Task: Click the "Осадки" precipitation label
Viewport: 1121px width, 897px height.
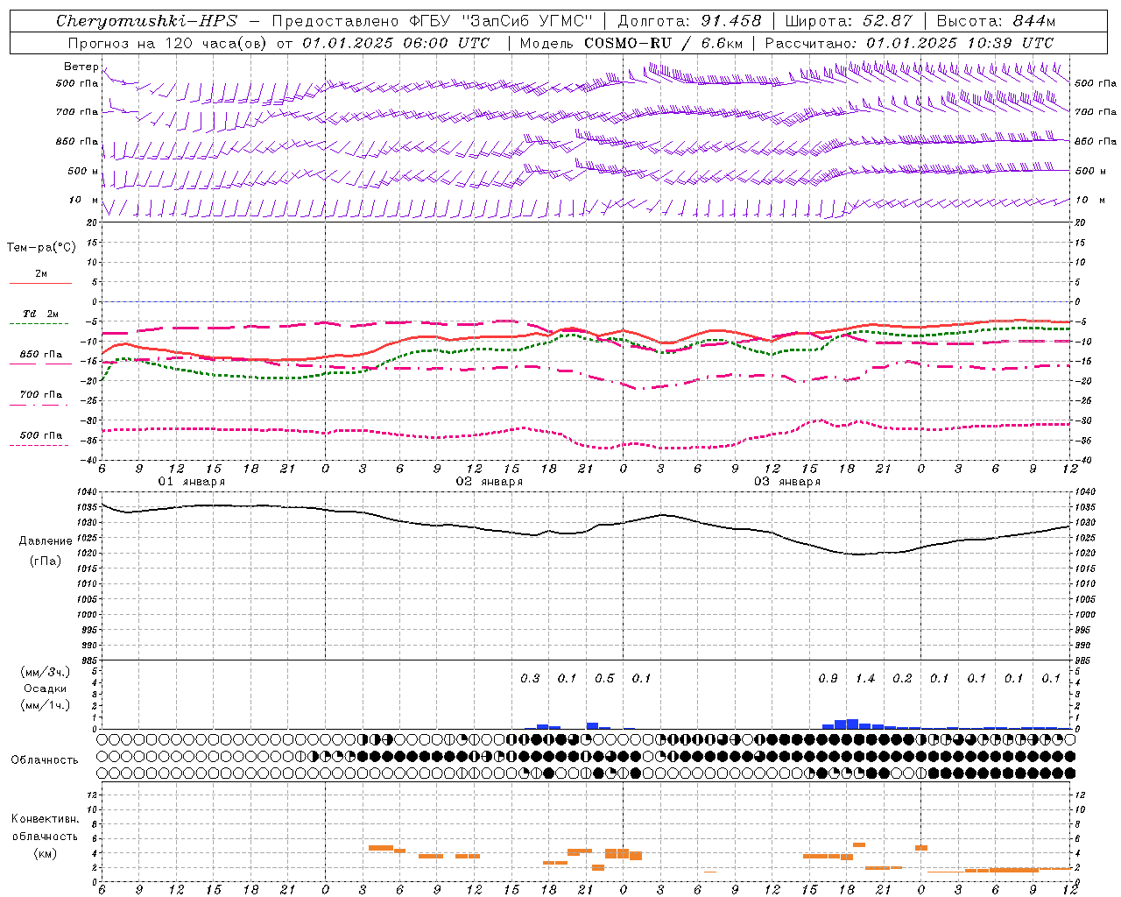Action: [x=45, y=689]
